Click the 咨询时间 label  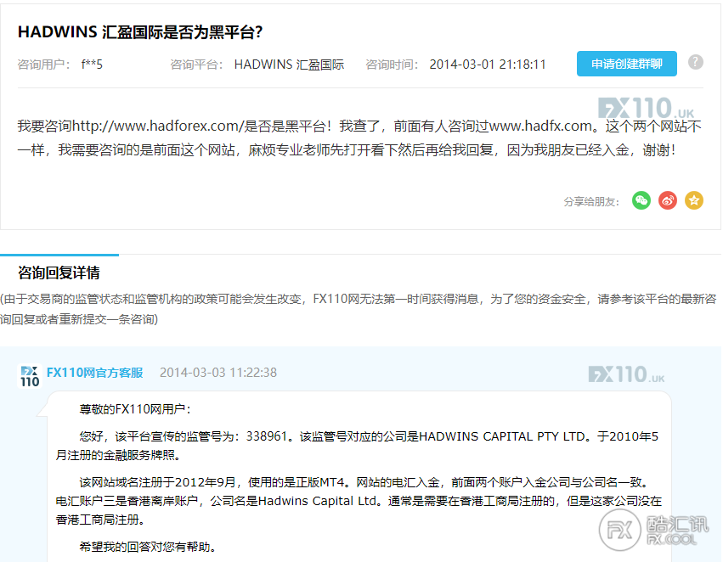392,64
